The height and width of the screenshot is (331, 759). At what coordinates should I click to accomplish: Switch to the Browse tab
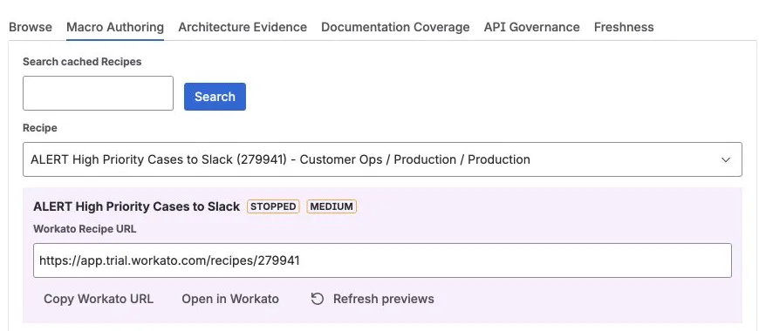31,27
